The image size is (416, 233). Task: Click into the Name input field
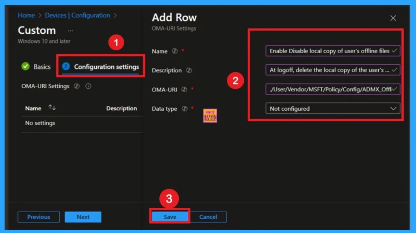tap(333, 51)
